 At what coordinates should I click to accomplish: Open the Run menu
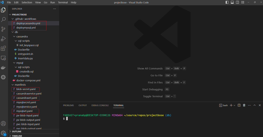click(x=53, y=2)
